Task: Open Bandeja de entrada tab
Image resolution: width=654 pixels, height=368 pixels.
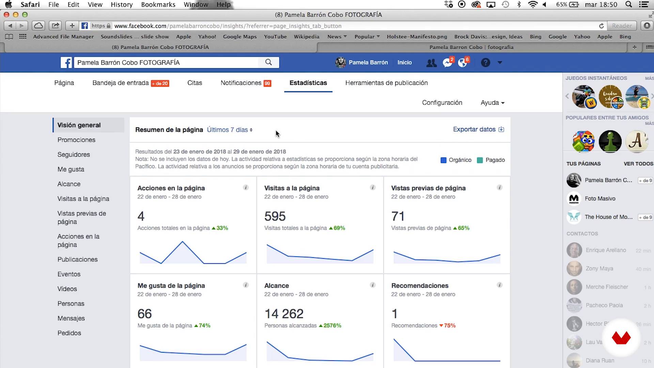Action: 131,83
